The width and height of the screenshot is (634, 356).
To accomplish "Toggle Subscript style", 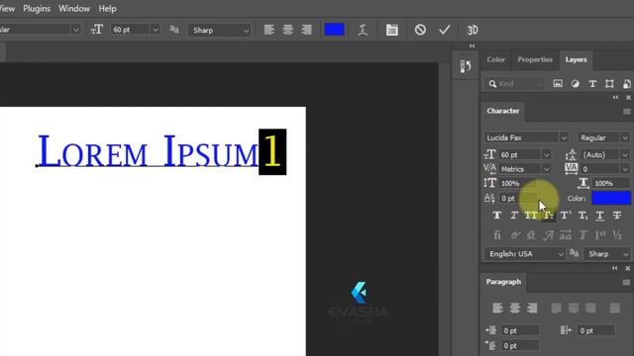I will pos(582,216).
